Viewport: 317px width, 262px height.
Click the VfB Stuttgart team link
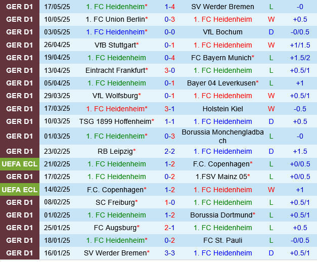click(x=115, y=45)
